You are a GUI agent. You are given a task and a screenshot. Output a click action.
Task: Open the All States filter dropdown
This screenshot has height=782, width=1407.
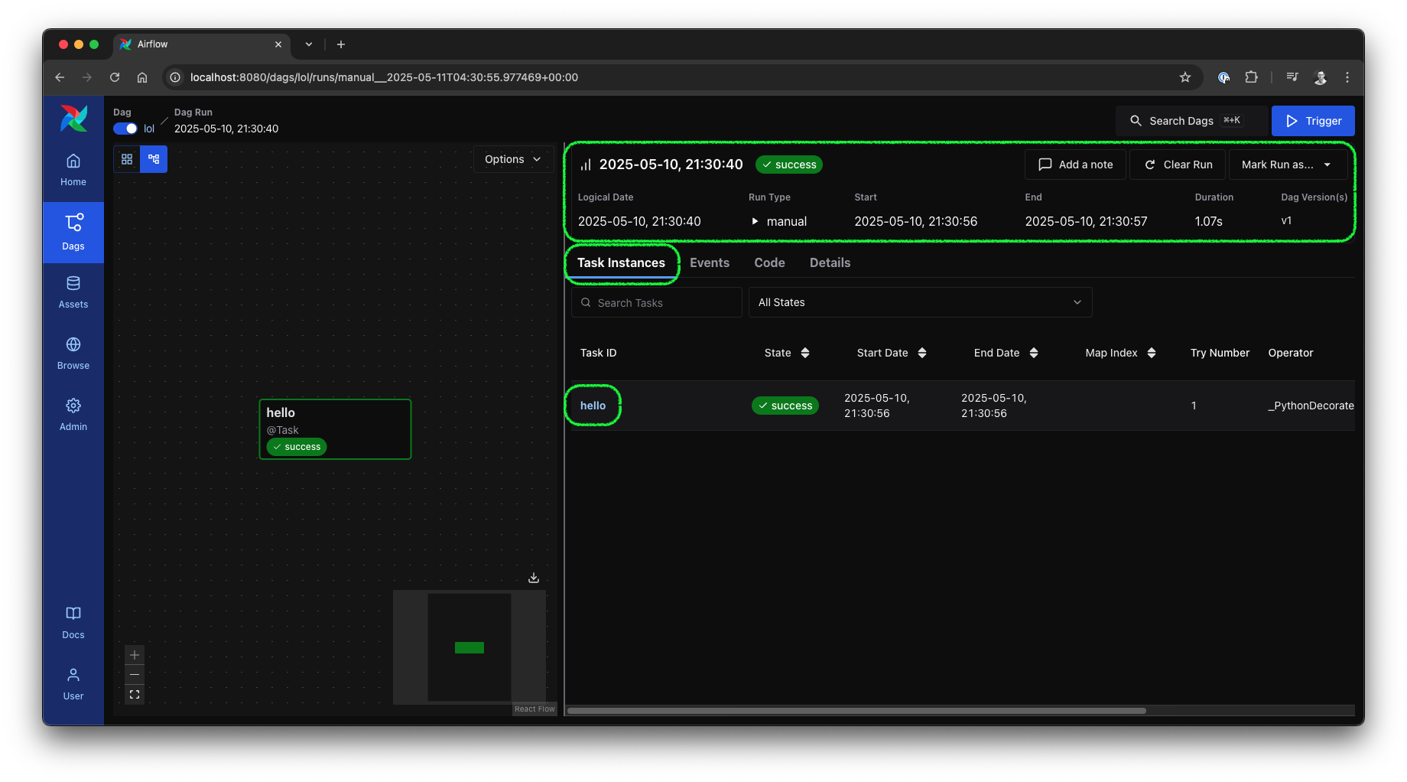coord(920,302)
